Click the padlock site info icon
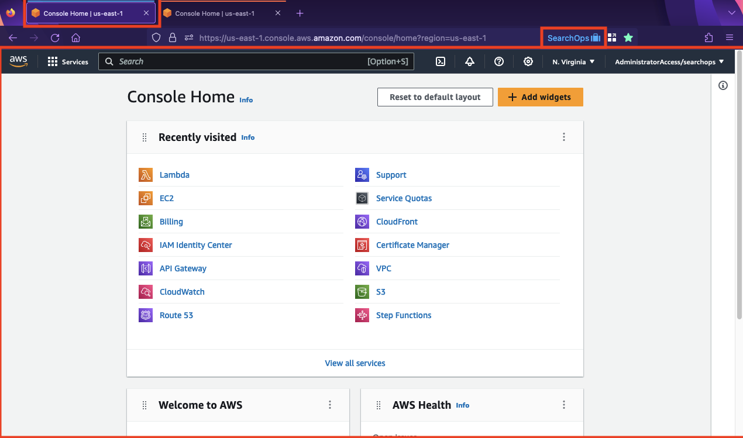The image size is (743, 438). point(172,38)
